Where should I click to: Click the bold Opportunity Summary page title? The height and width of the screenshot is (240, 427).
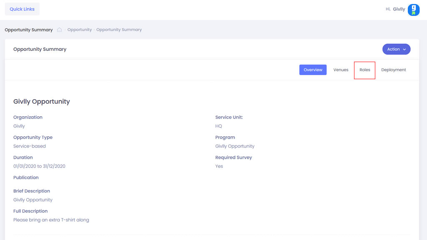(x=29, y=30)
